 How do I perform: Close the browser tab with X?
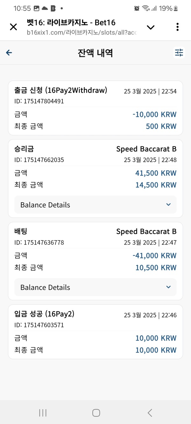(x=13, y=27)
